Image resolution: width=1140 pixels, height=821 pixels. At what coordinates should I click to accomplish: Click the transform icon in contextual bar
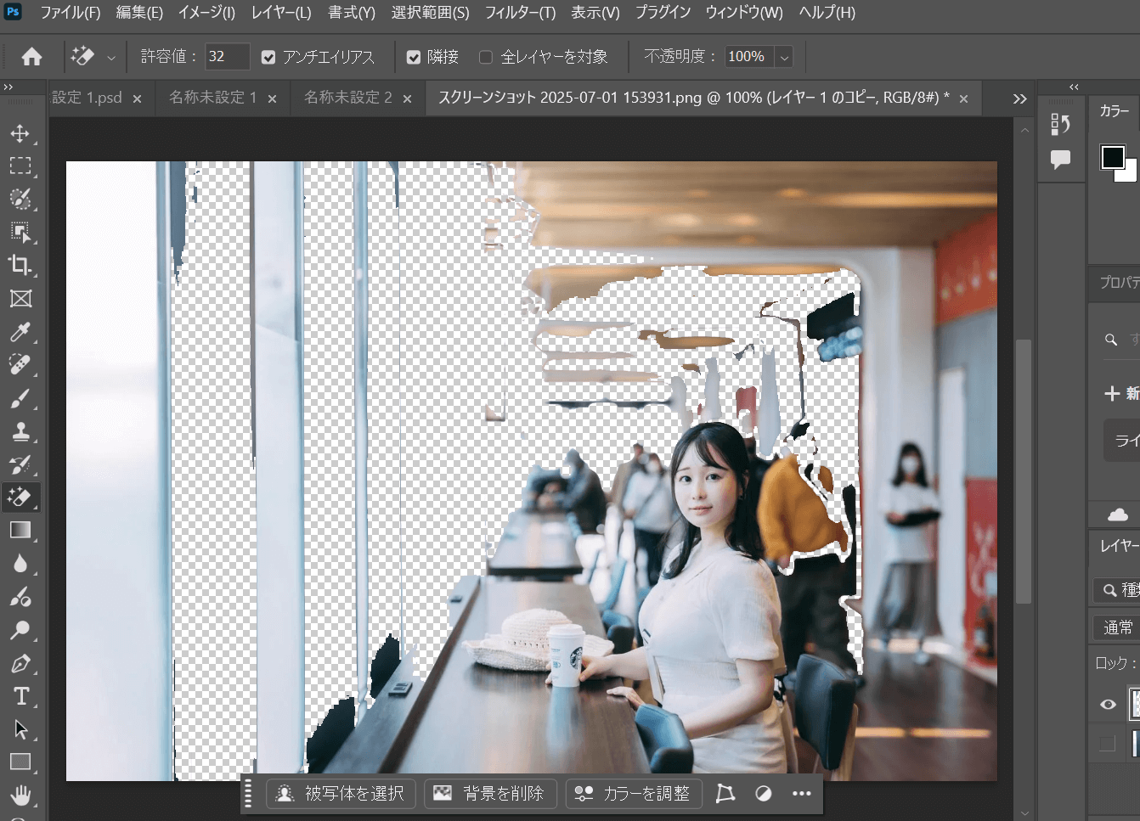[x=725, y=793]
